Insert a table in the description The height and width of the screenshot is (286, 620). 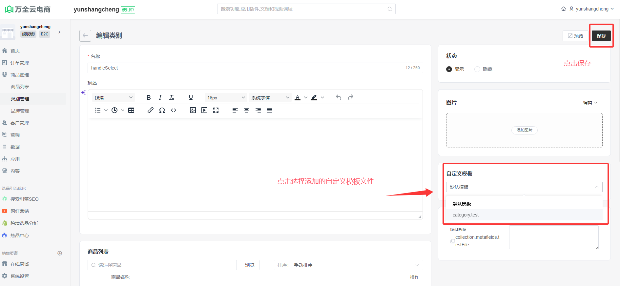click(x=131, y=110)
